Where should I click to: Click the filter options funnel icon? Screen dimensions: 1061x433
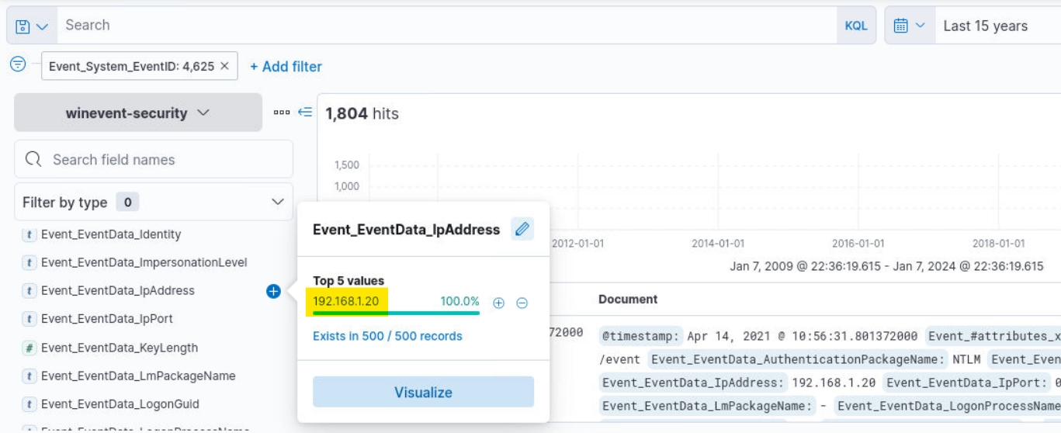[17, 65]
